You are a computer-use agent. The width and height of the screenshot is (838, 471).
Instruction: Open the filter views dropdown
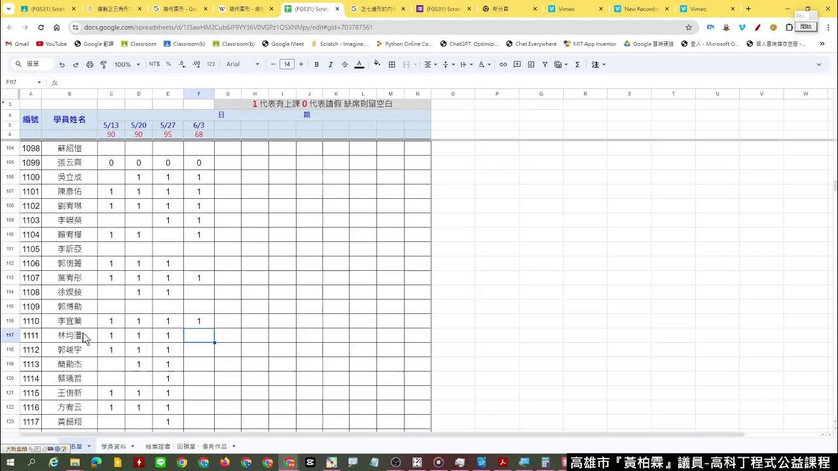[561, 64]
